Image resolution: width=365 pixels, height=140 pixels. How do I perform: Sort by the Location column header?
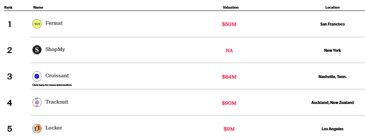332,8
